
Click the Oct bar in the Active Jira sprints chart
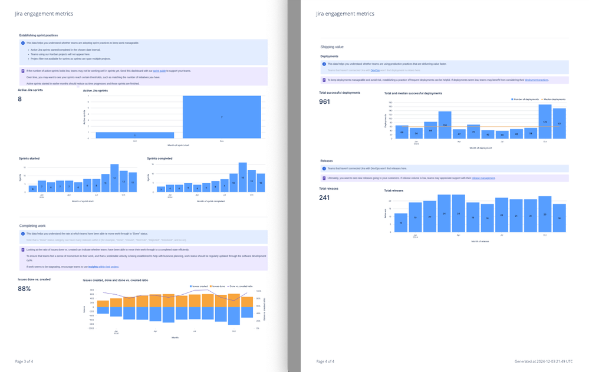pos(135,135)
